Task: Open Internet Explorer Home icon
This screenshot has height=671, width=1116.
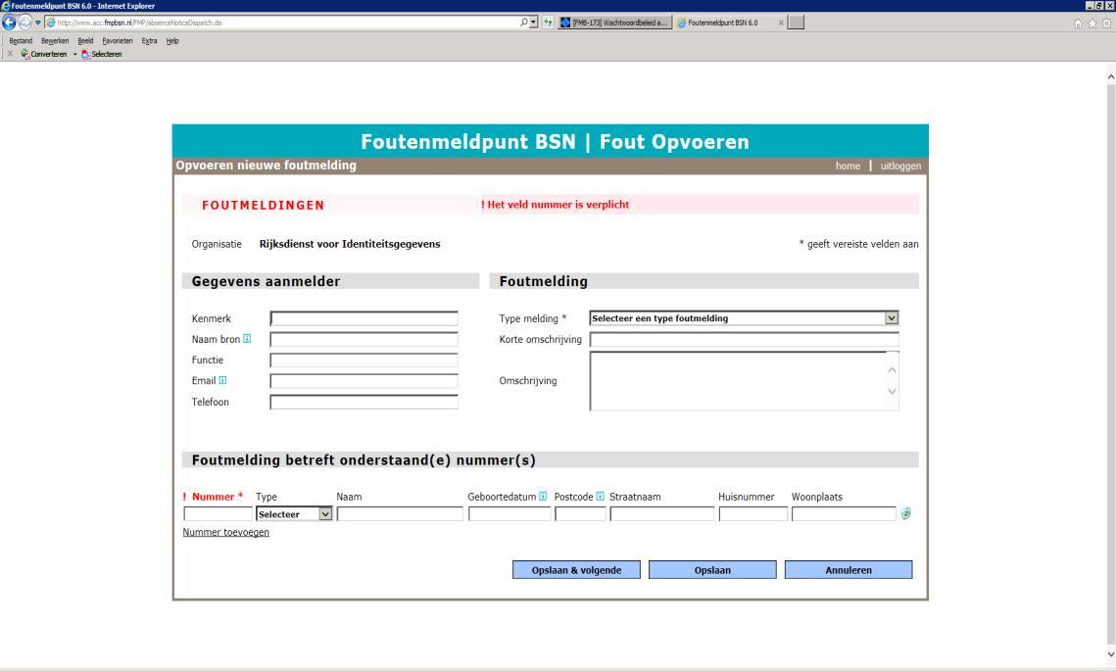Action: tap(1078, 24)
